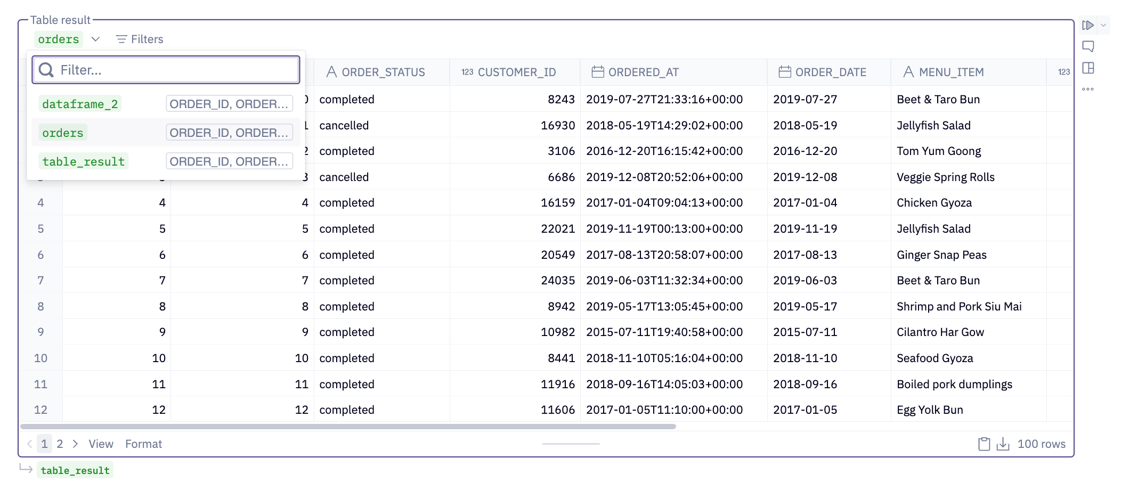Open the run options dropdown arrow
The image size is (1121, 491).
coord(1104,25)
